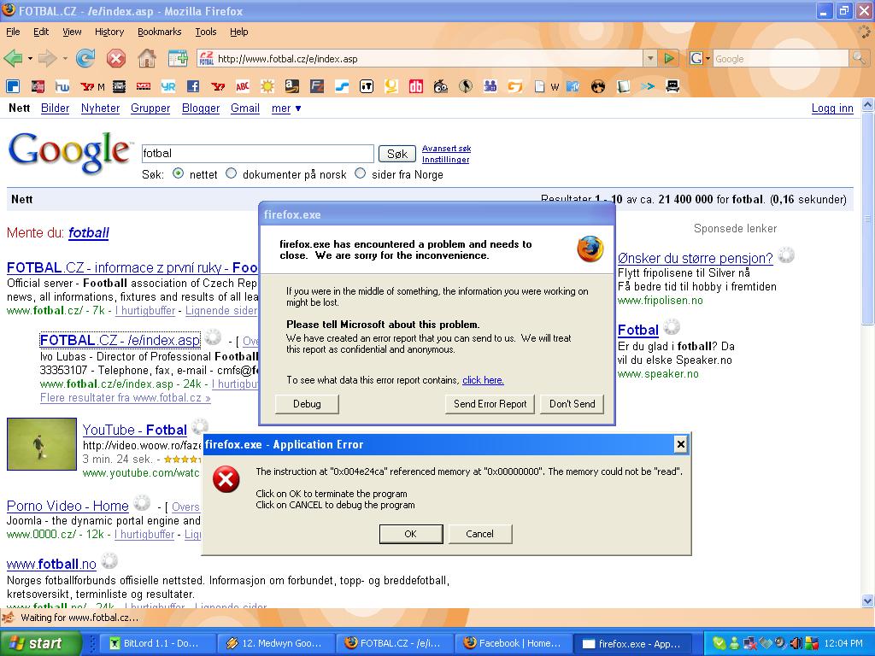The width and height of the screenshot is (875, 656).
Task: Click the Firefox logo in crash dialog
Action: [590, 249]
